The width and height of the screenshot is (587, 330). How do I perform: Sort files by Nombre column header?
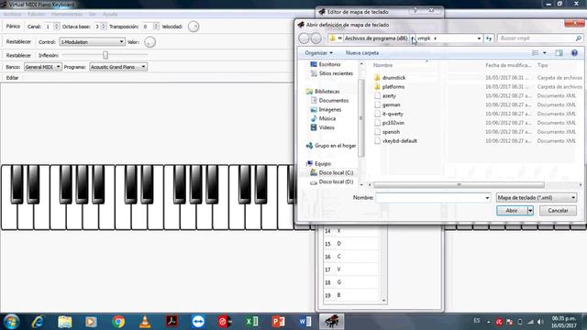click(383, 65)
